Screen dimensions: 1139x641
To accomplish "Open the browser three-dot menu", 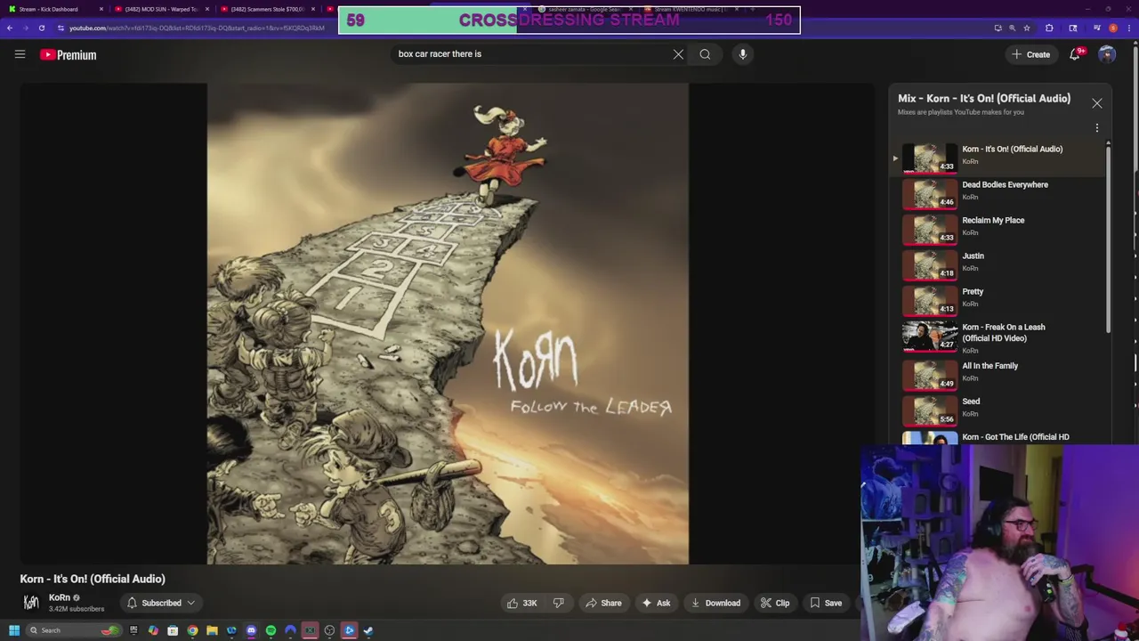I will pos(1129,28).
